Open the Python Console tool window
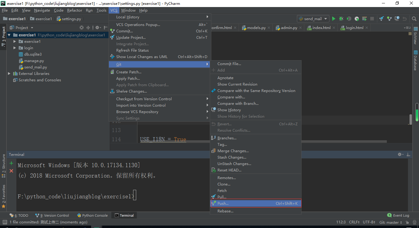The width and height of the screenshot is (419, 228). (x=92, y=215)
